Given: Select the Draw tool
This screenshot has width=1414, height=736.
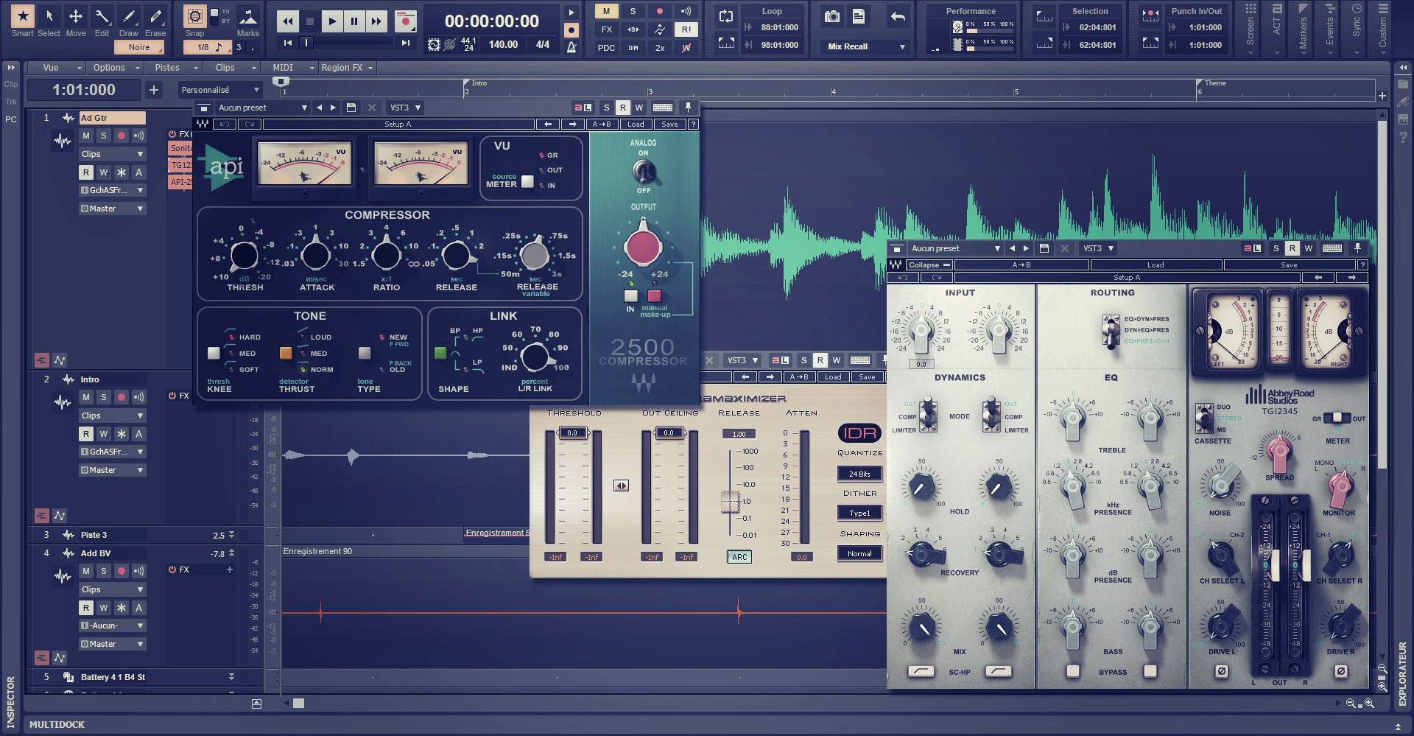Looking at the screenshot, I should point(128,20).
